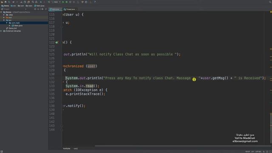The image size is (272, 153).
Task: Click the Scroll from Source target icon
Action: (35, 9)
